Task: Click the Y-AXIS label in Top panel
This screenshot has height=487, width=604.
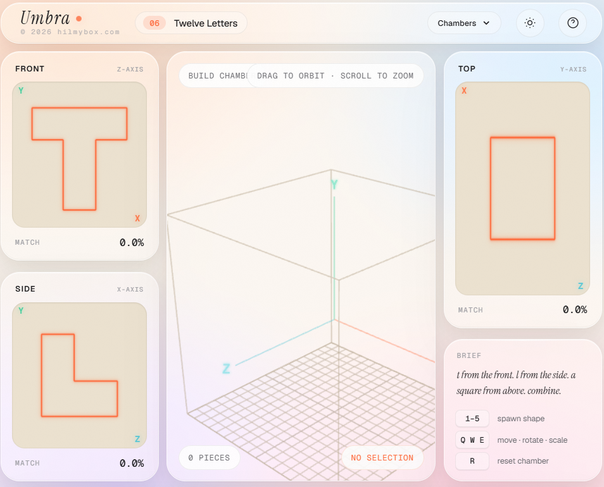Action: point(573,69)
